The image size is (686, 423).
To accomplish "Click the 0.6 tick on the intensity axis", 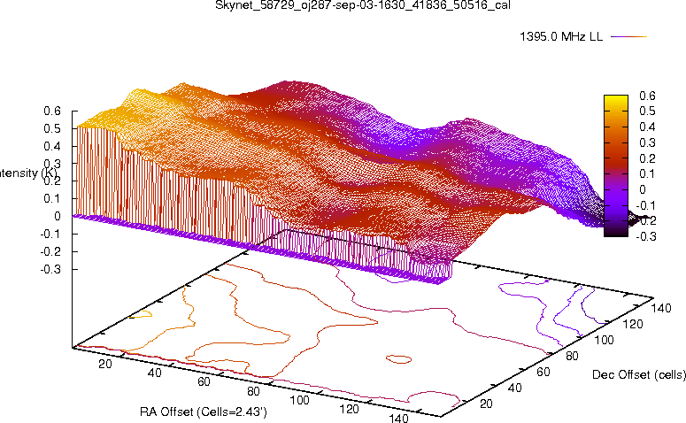I will (x=52, y=112).
